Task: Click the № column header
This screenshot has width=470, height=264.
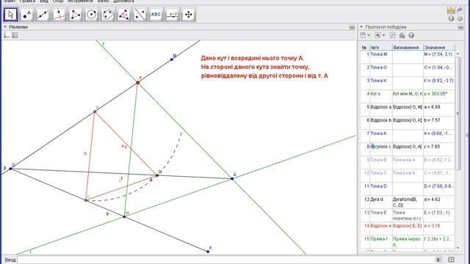Action: (365, 47)
